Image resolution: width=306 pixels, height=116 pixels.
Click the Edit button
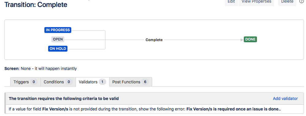[231, 2]
